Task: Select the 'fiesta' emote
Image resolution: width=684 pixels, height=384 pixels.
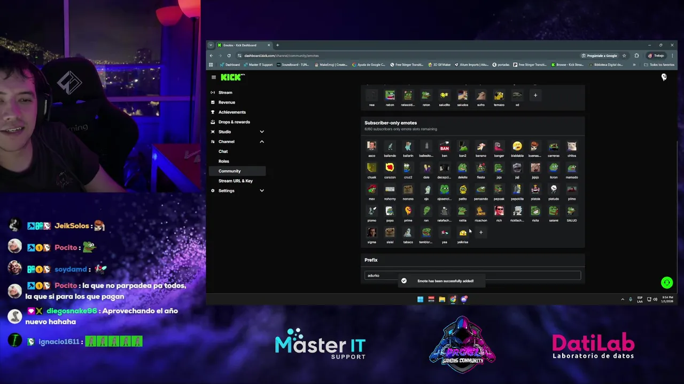Action: pos(480,168)
